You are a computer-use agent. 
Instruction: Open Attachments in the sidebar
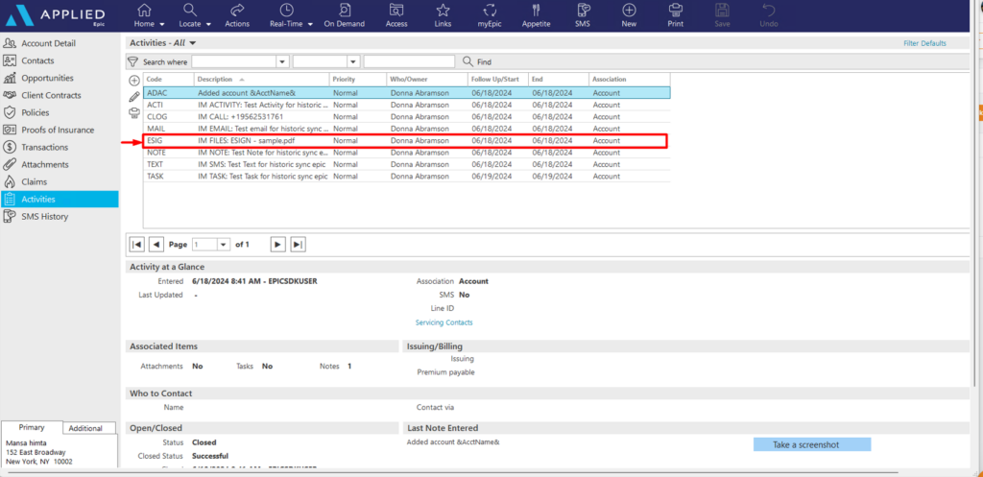44,164
